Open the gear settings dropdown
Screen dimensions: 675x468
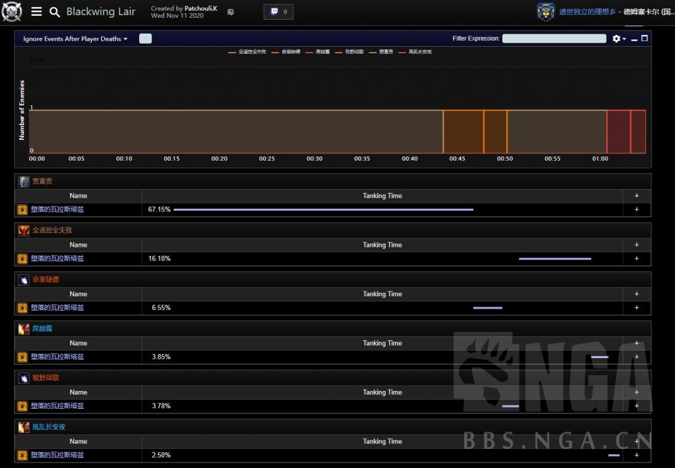pos(618,39)
